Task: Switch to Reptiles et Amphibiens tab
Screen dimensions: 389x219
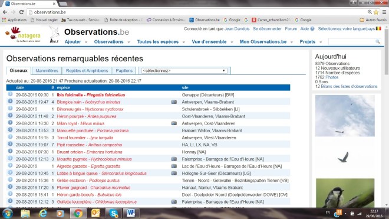Action: pyautogui.click(x=87, y=71)
